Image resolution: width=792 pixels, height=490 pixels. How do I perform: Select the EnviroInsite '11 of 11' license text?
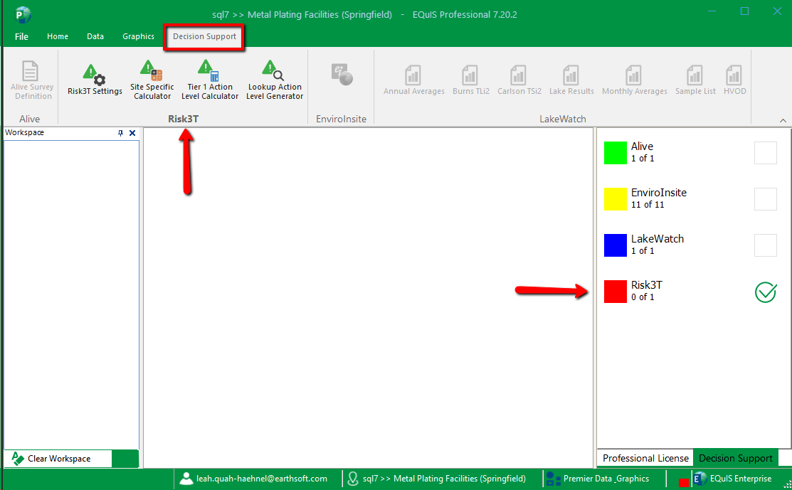tap(648, 205)
